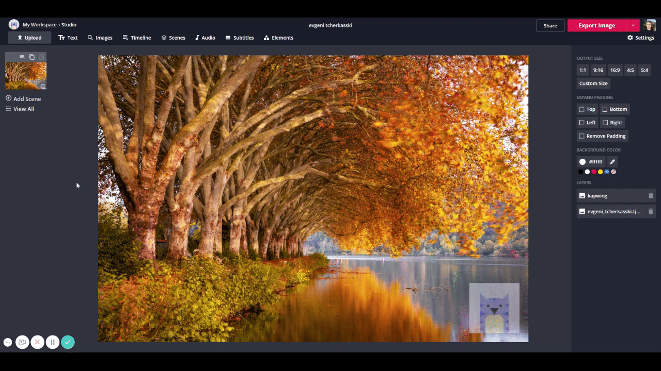Open the Export Image dropdown arrow
Image resolution: width=661 pixels, height=371 pixels.
coord(633,25)
